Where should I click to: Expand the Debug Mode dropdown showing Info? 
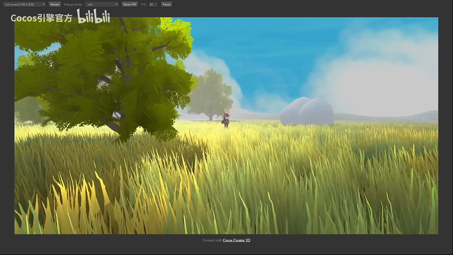click(x=102, y=4)
